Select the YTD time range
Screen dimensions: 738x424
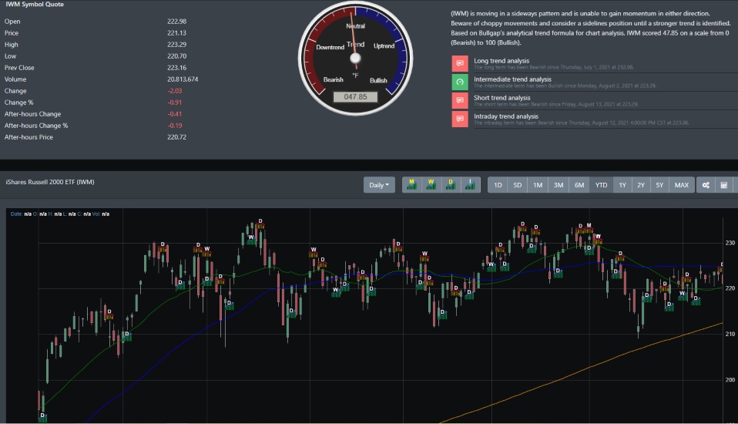601,185
